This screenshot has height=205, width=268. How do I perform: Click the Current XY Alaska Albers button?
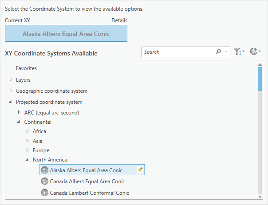(x=66, y=33)
